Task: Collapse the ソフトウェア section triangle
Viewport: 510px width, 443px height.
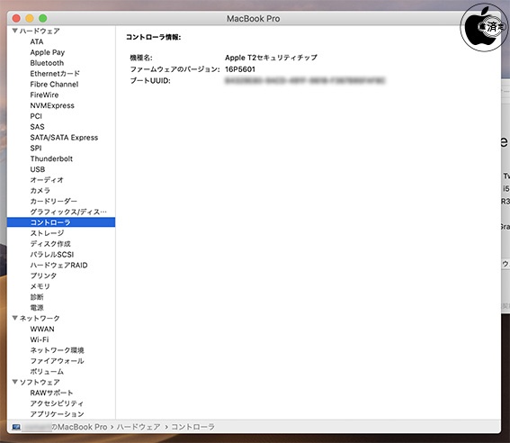Action: pos(14,382)
